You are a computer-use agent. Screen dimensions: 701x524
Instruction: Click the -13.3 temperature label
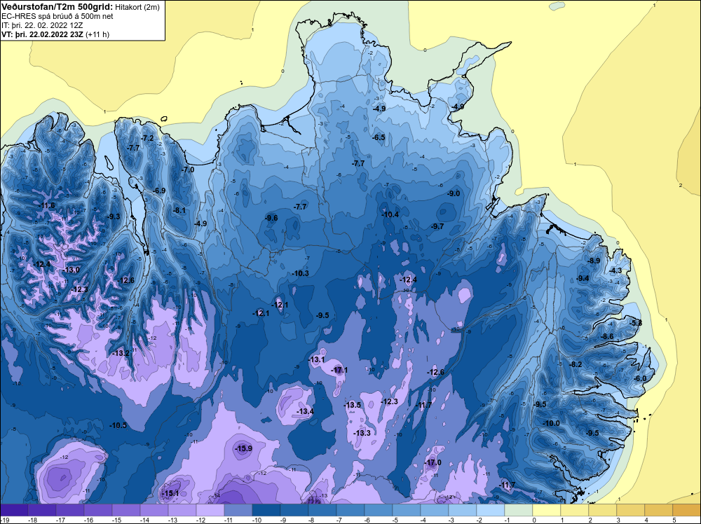click(362, 433)
